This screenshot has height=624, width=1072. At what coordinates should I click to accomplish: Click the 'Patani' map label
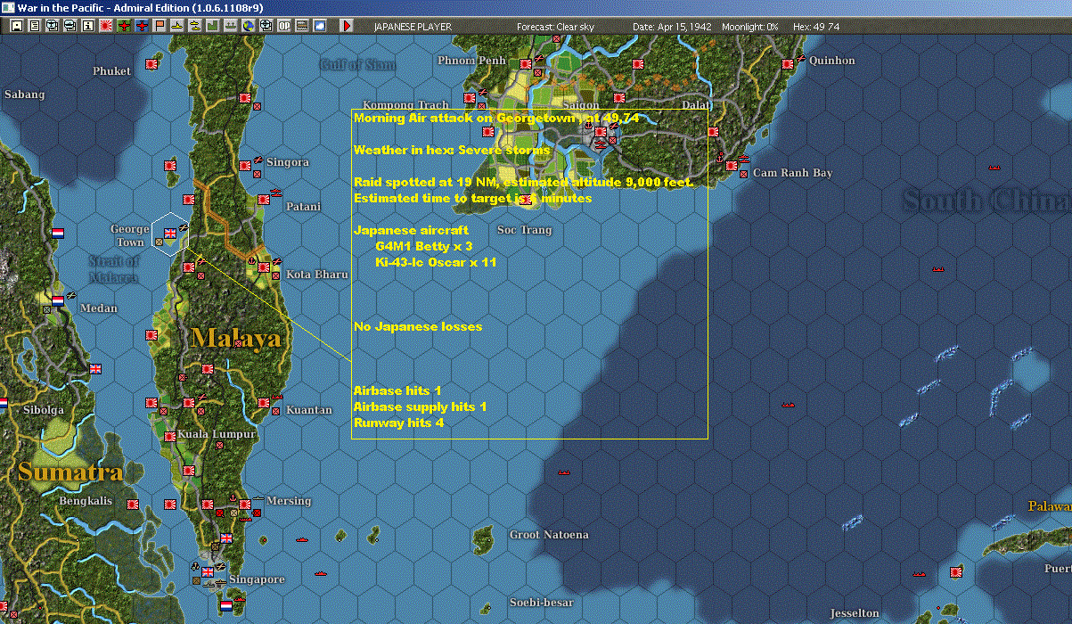click(x=303, y=207)
